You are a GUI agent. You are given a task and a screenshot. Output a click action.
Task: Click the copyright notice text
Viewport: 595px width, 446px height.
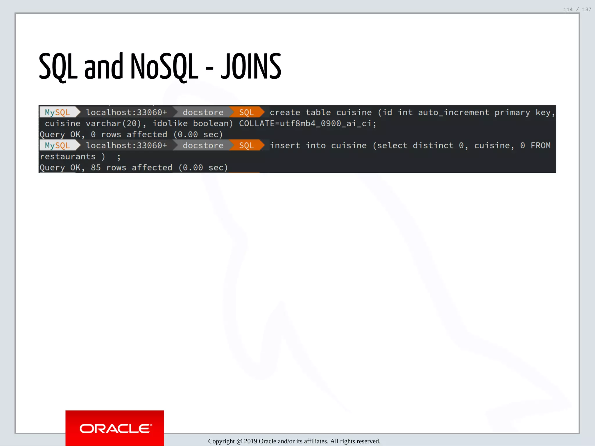point(294,441)
